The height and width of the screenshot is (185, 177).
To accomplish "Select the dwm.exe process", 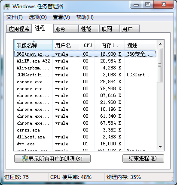I will coord(85,144).
